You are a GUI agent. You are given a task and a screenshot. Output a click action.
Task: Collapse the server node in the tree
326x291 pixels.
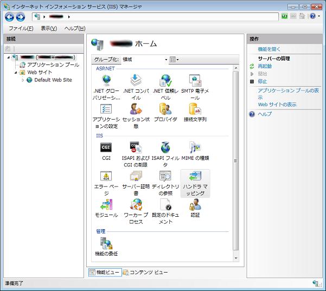click(x=8, y=57)
